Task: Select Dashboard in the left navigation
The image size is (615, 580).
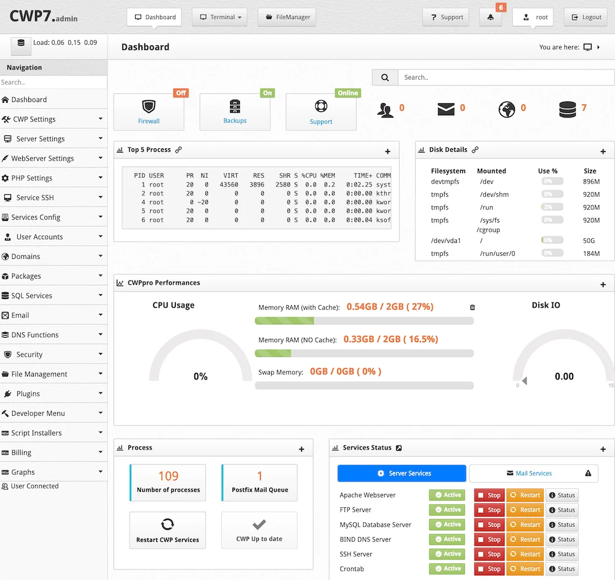Action: pos(29,100)
